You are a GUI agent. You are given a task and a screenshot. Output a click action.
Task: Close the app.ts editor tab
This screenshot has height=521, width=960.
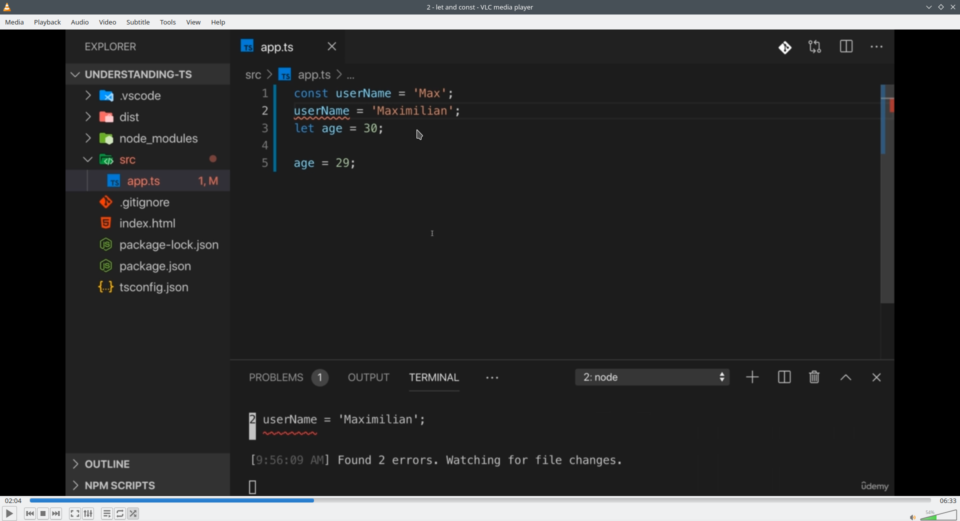click(332, 46)
